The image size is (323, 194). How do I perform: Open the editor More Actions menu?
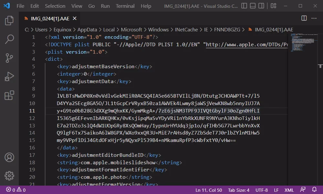(315, 18)
